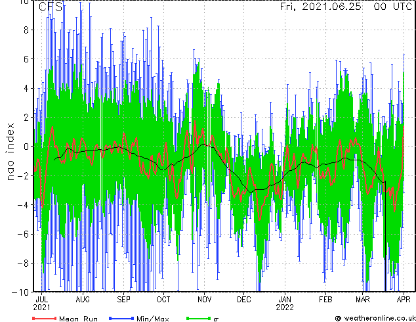Click the APR month label

pyautogui.click(x=404, y=300)
